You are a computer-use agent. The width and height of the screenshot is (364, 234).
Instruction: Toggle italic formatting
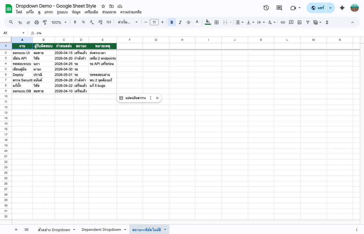pyautogui.click(x=180, y=22)
